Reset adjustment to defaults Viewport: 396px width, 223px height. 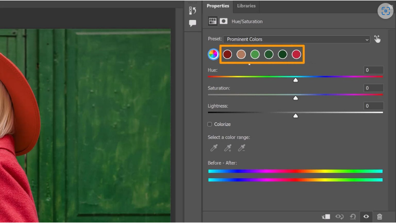[x=353, y=217]
